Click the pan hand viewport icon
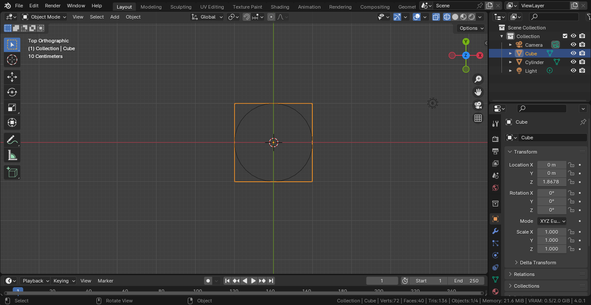This screenshot has height=305, width=591. tap(478, 92)
